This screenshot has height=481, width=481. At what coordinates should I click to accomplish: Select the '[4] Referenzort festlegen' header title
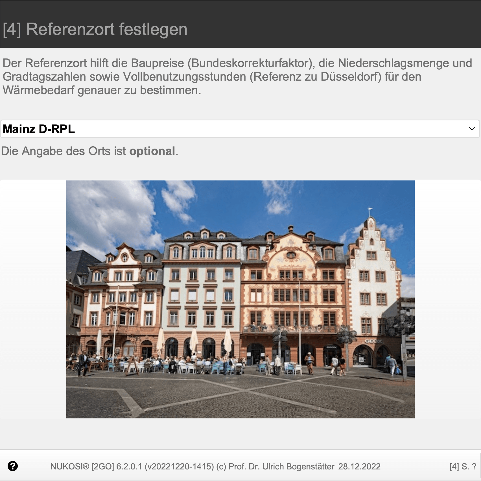pyautogui.click(x=95, y=29)
